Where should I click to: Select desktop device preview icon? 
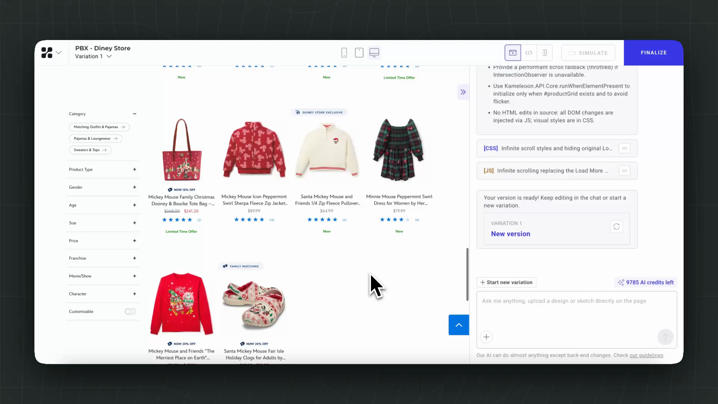[374, 53]
